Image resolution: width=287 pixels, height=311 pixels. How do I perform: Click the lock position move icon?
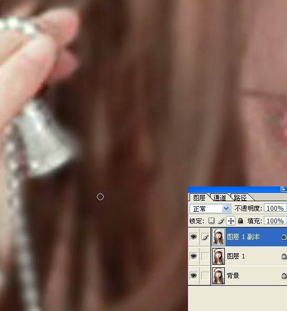(231, 221)
